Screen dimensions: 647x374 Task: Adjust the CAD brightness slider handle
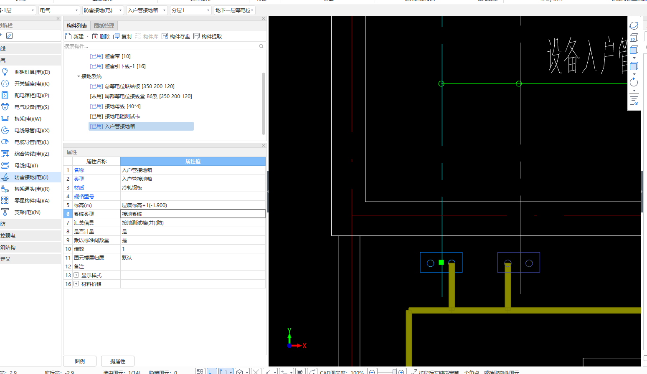[x=394, y=371]
